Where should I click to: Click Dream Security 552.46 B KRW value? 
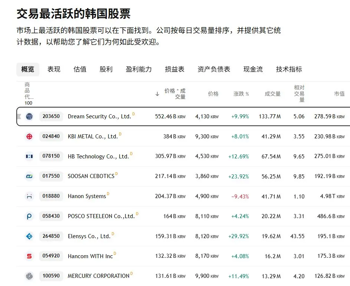click(170, 116)
